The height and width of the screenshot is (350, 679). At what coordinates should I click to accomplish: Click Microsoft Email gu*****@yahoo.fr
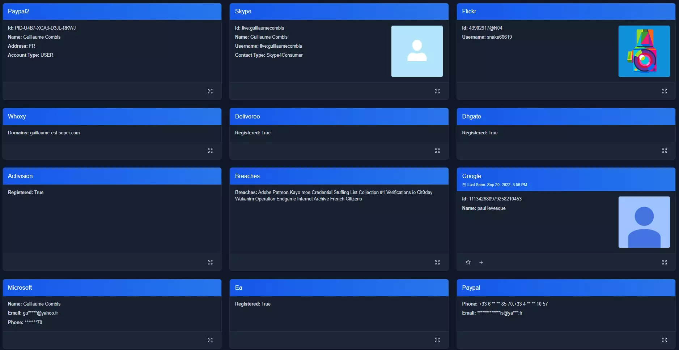33,313
